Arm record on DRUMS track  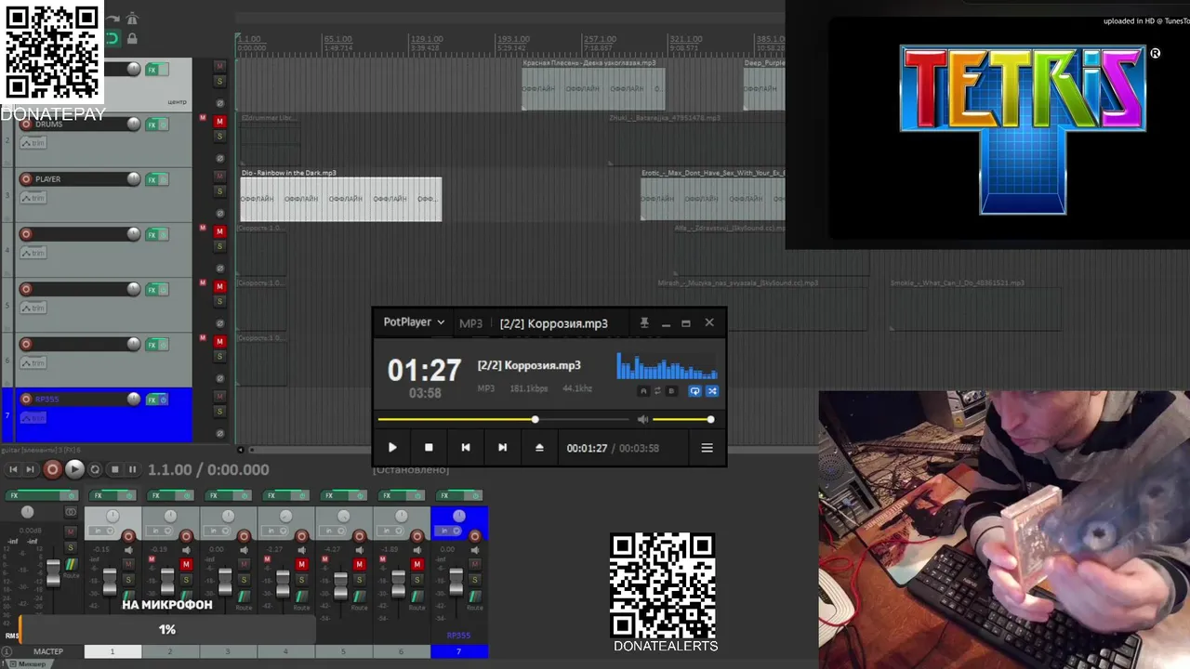pyautogui.click(x=26, y=124)
